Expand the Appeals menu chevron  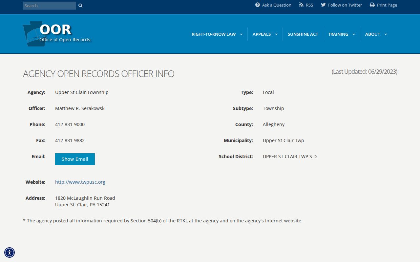(276, 34)
